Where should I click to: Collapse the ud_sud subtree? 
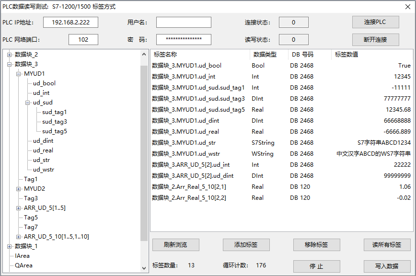coord(28,103)
